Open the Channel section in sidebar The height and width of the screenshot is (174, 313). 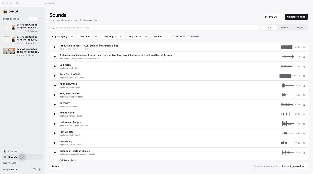click(22, 151)
